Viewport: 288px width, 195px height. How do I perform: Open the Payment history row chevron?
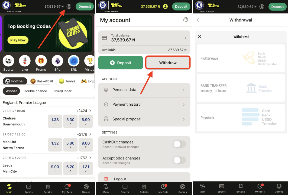[x=184, y=105]
